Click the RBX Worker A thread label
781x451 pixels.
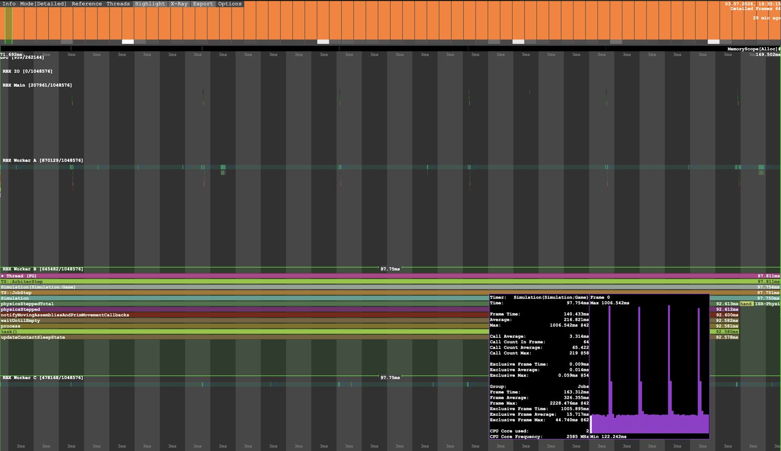[42, 160]
